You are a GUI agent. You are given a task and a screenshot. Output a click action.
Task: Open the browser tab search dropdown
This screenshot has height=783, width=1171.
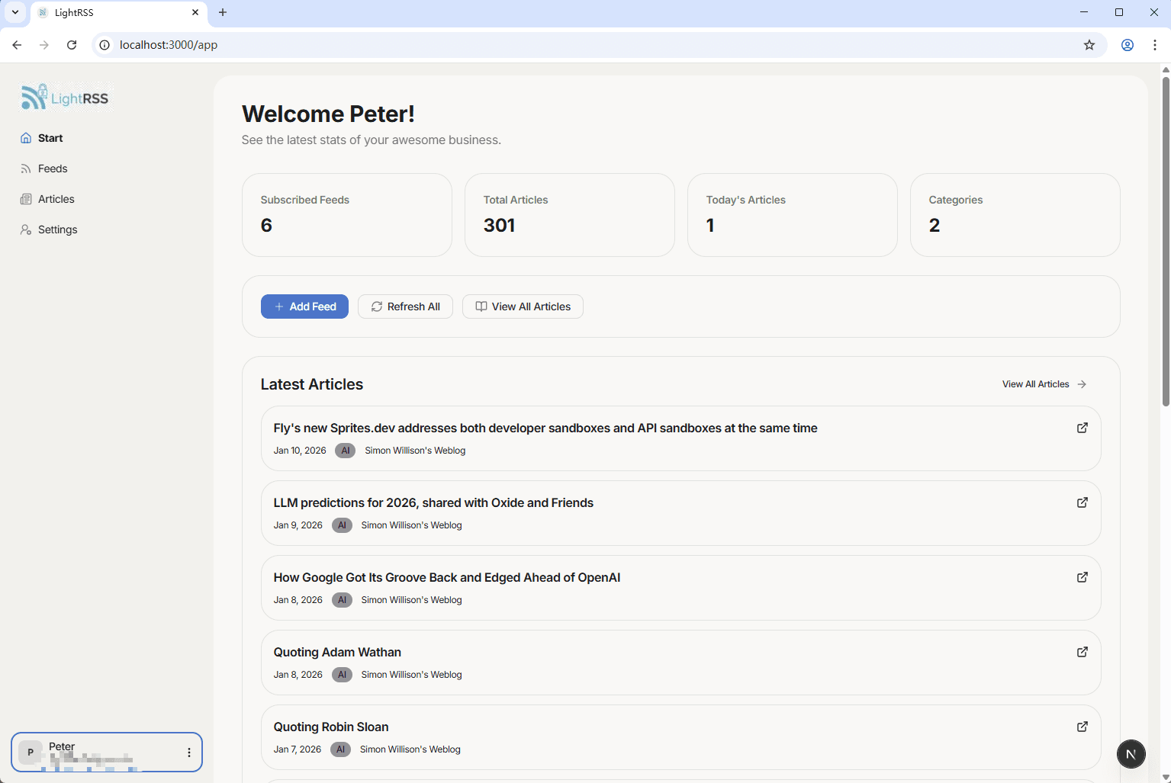click(15, 12)
